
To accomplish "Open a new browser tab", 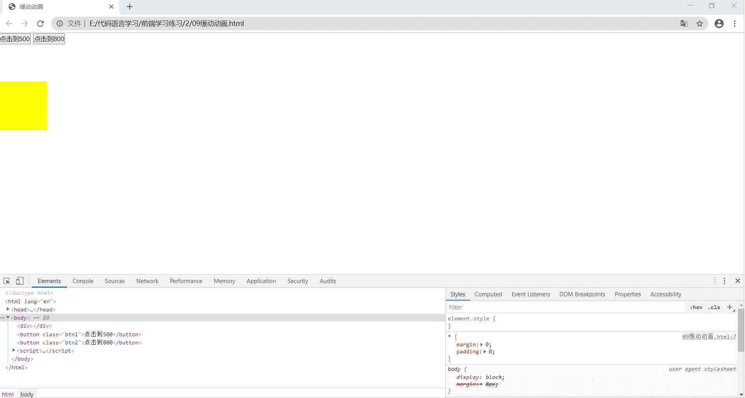I will tap(130, 7).
